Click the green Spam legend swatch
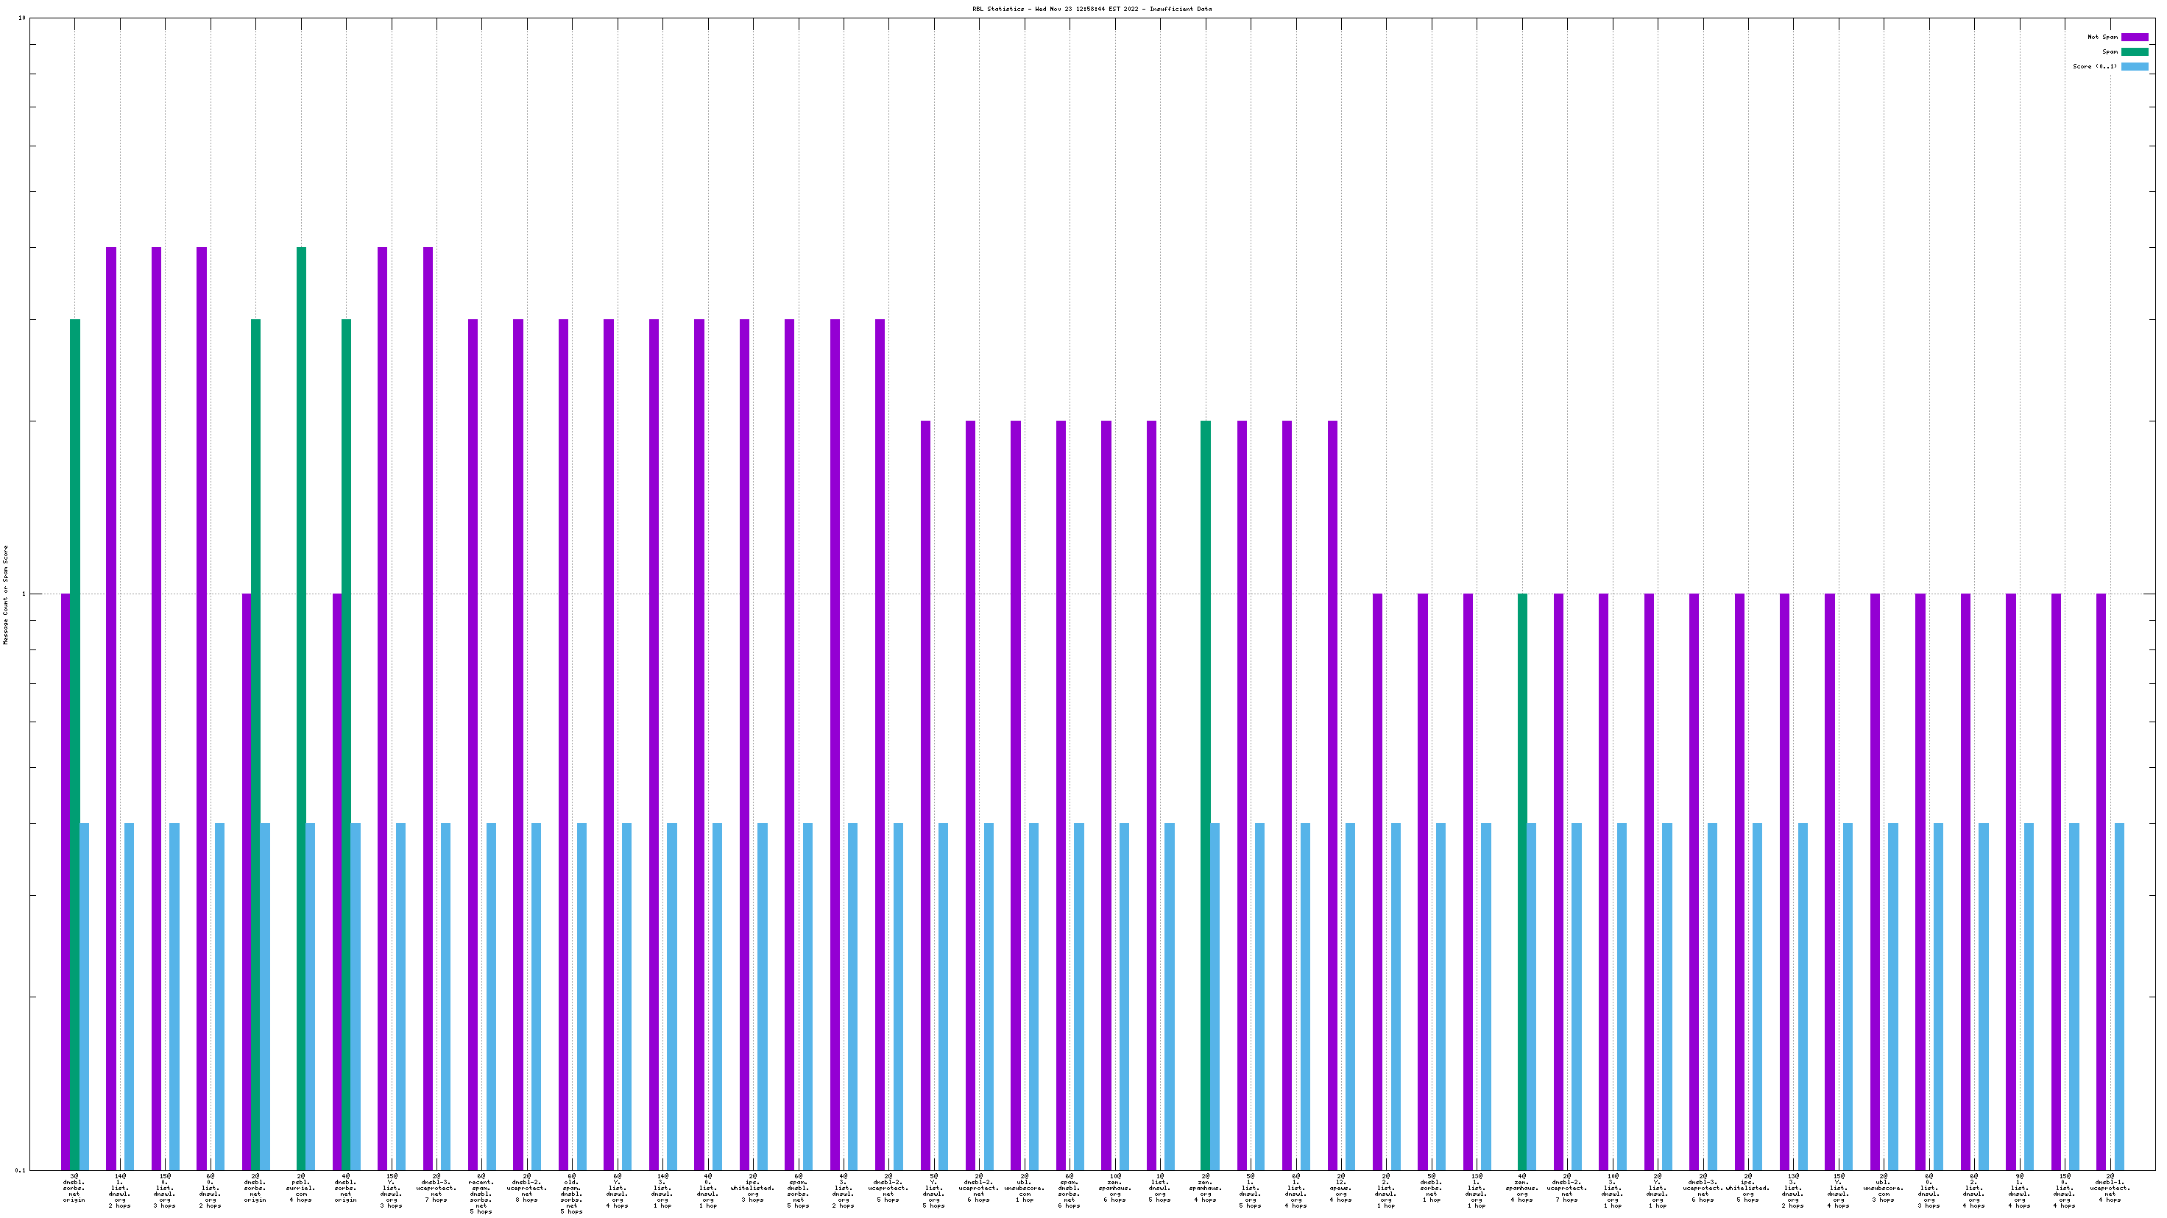This screenshot has height=1218, width=2167. pos(2134,52)
